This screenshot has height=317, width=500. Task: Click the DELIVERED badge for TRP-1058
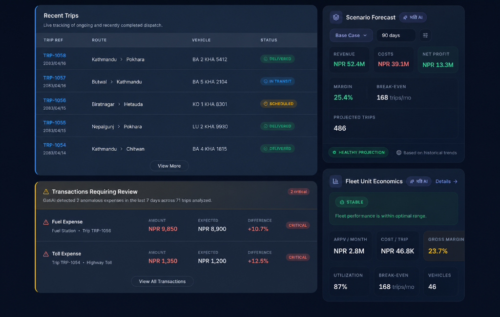[277, 59]
